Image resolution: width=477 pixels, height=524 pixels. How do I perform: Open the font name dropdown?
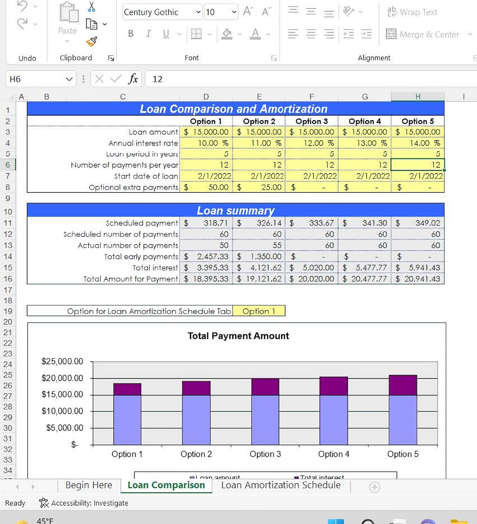point(199,12)
